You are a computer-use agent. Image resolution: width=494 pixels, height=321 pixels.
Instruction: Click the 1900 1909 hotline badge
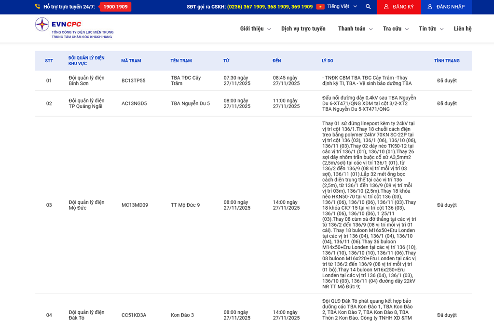(116, 7)
